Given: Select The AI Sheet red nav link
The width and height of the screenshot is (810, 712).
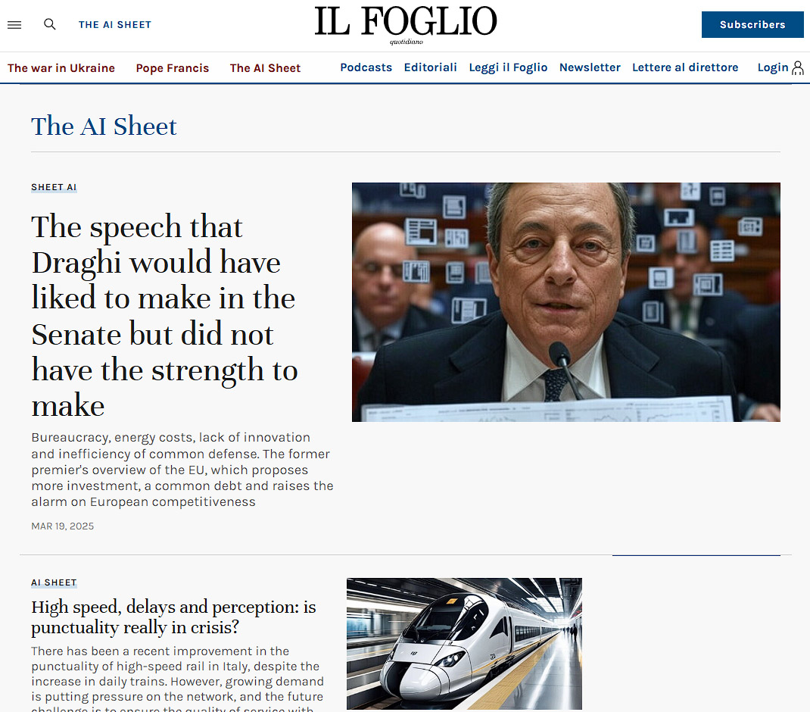Looking at the screenshot, I should (x=265, y=68).
